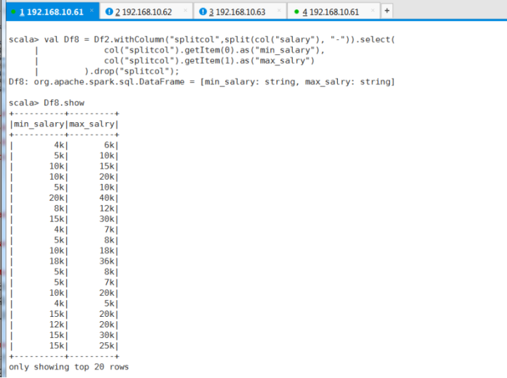The image size is (507, 378).
Task: Click the ).drop("splitcol"); line
Action: (132, 71)
